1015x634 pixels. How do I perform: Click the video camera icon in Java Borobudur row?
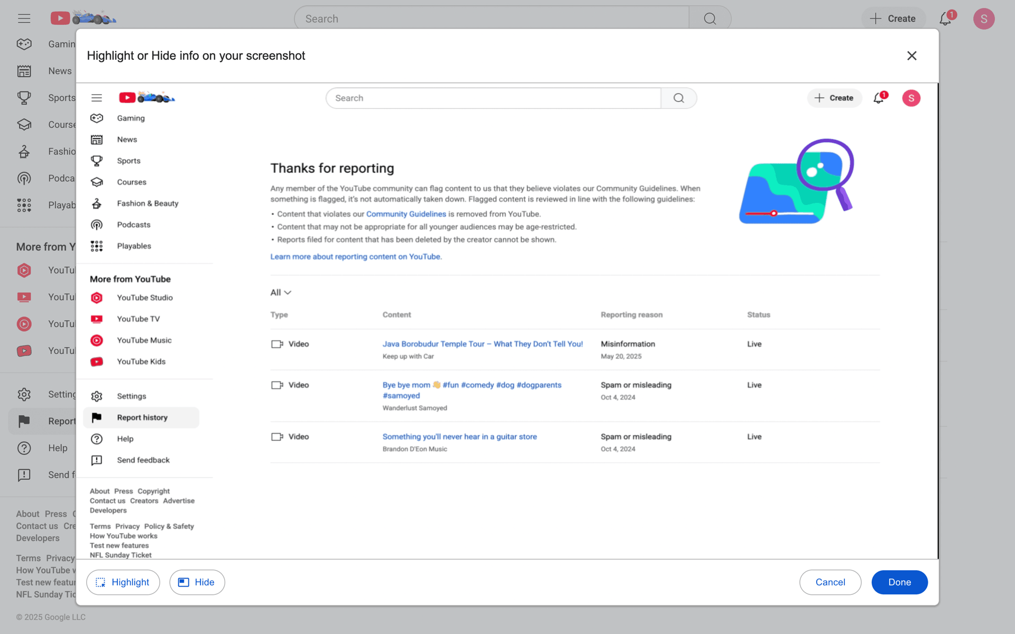click(277, 344)
